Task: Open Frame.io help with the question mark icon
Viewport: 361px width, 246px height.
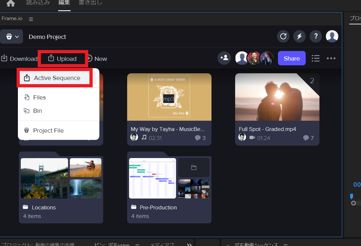Action: coord(316,36)
